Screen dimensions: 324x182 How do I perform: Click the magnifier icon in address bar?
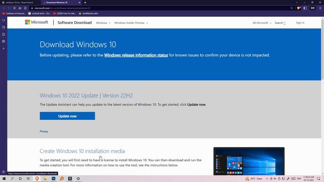(x=292, y=8)
